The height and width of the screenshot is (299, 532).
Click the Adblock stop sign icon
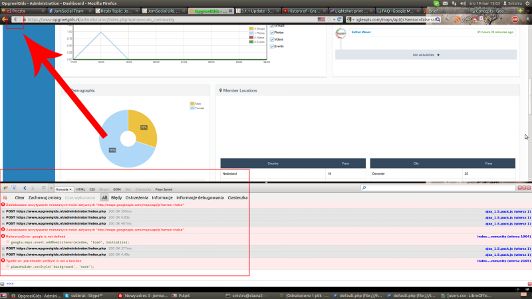[515, 19]
